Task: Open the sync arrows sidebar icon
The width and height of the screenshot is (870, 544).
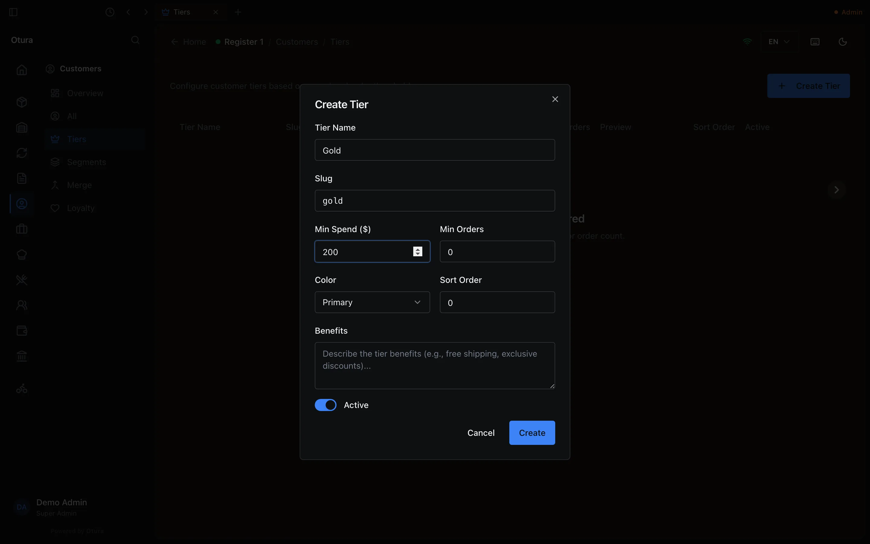Action: (x=22, y=153)
